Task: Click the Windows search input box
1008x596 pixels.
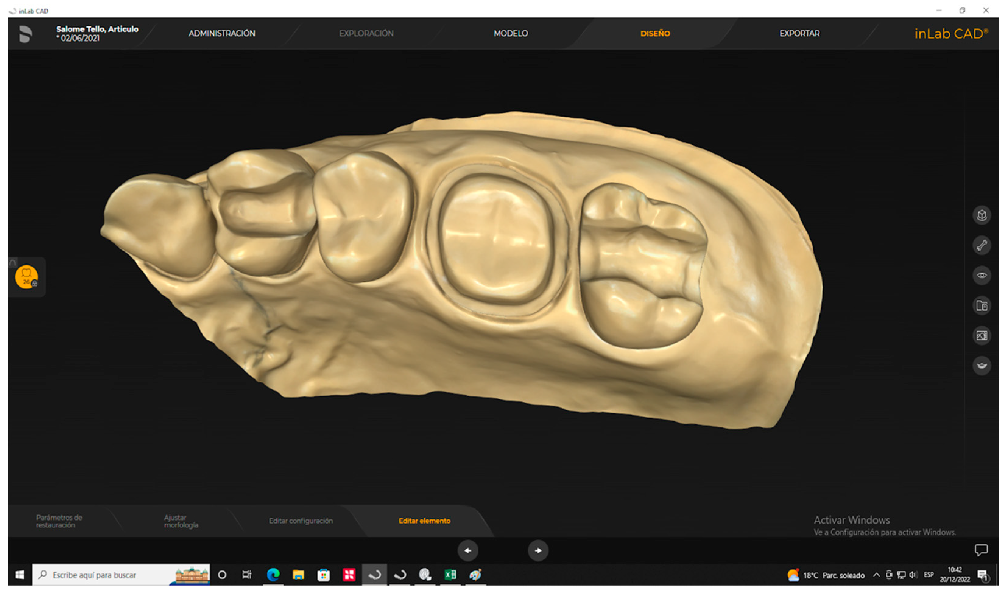Action: point(113,575)
